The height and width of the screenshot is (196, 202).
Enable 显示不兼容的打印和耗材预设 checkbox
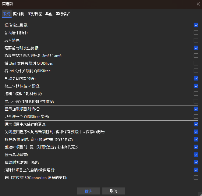point(196,101)
